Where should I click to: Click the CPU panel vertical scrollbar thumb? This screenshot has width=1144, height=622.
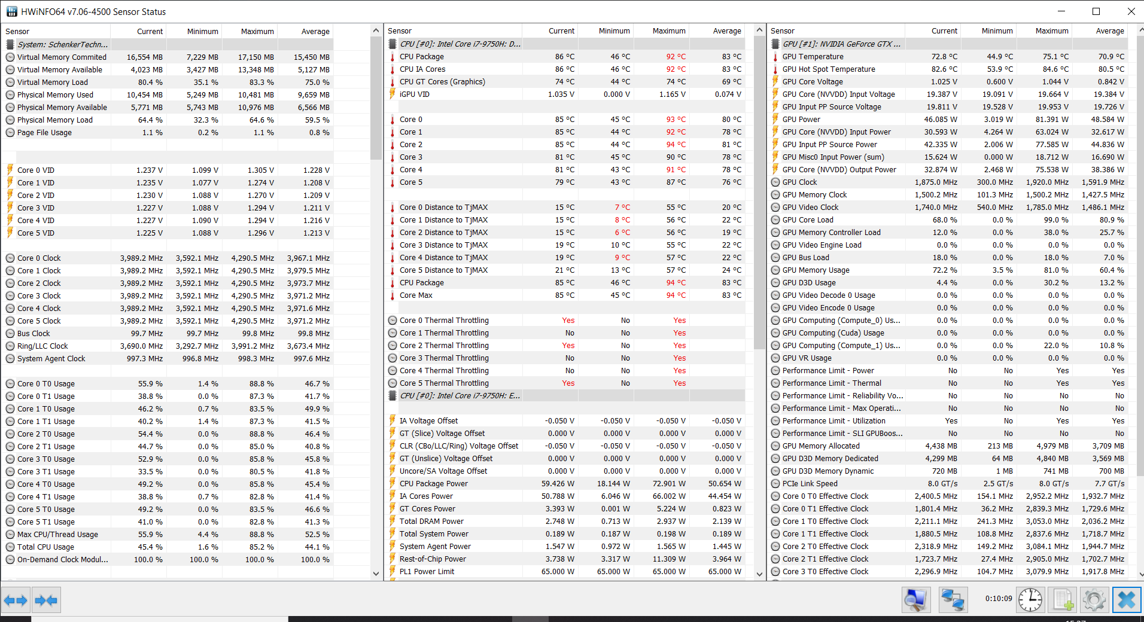(759, 193)
